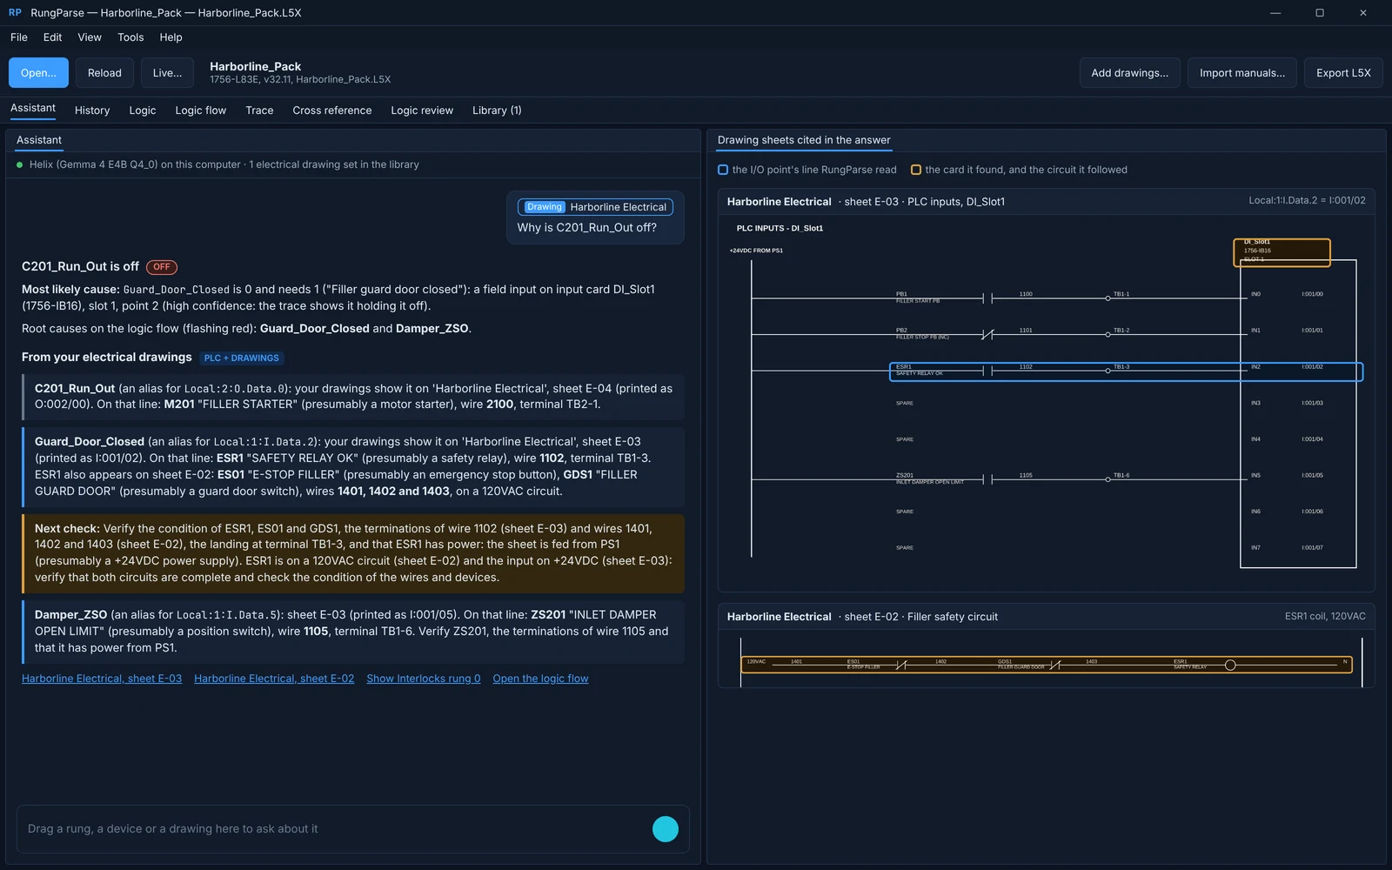
Task: Click the 'ESR1 coil, 120VAC' label
Action: (1325, 616)
